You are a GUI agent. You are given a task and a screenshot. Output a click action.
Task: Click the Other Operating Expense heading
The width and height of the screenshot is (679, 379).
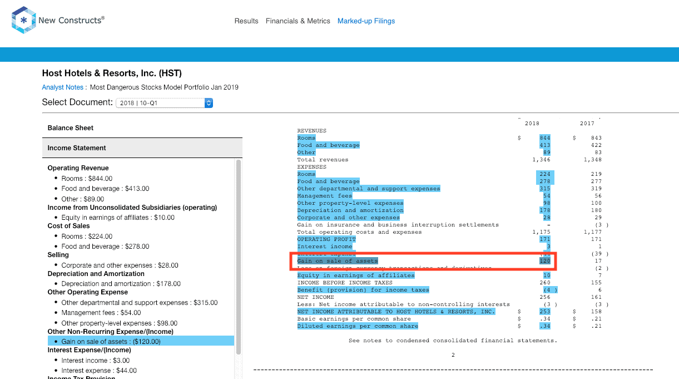tap(88, 292)
